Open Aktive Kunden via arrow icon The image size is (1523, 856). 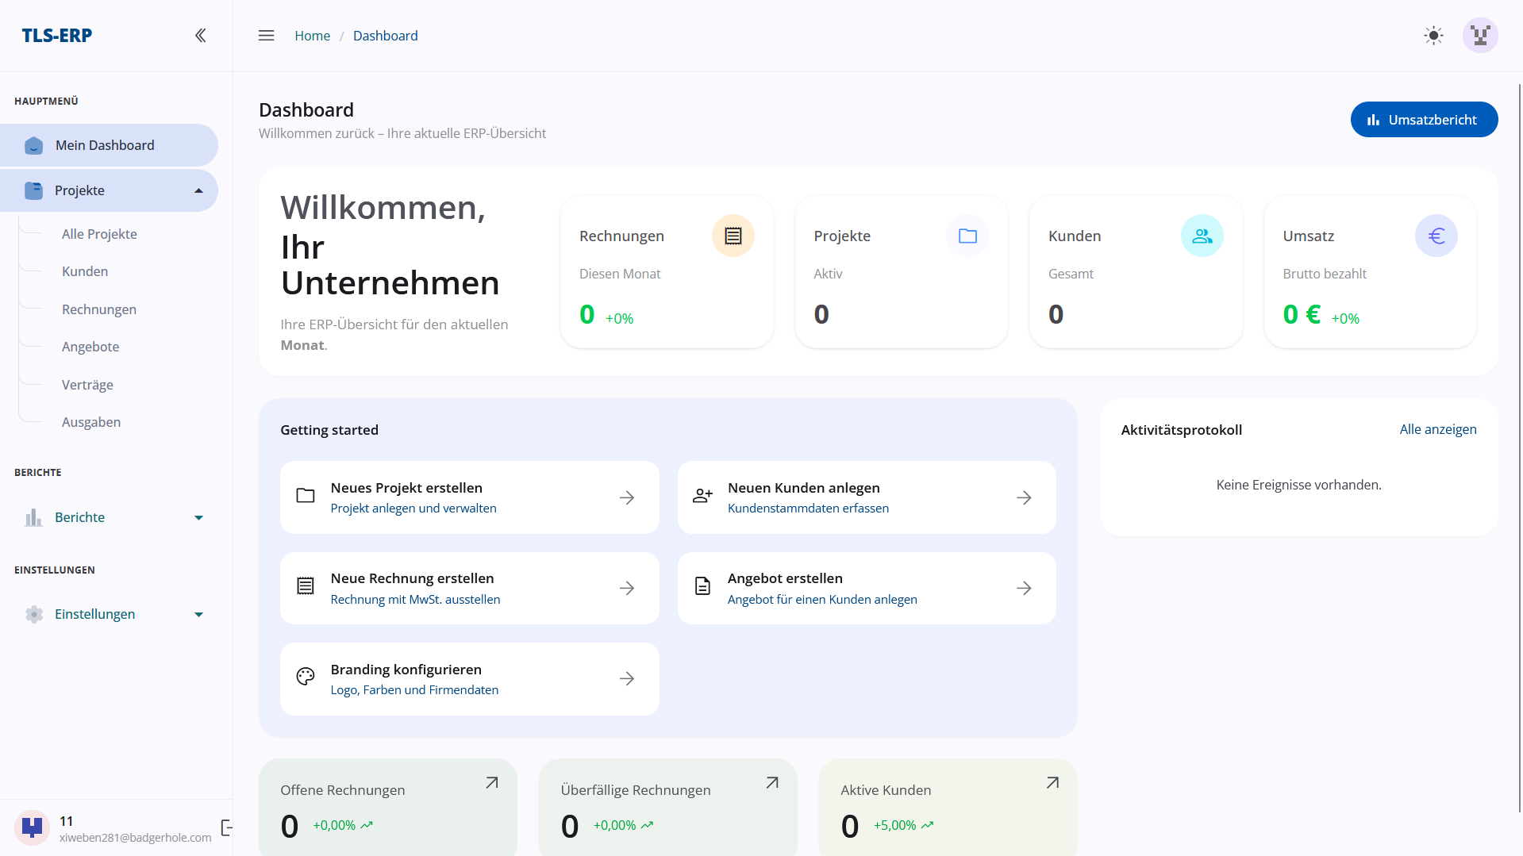1052,782
